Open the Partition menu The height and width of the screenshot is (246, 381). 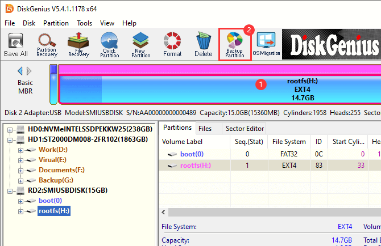56,23
